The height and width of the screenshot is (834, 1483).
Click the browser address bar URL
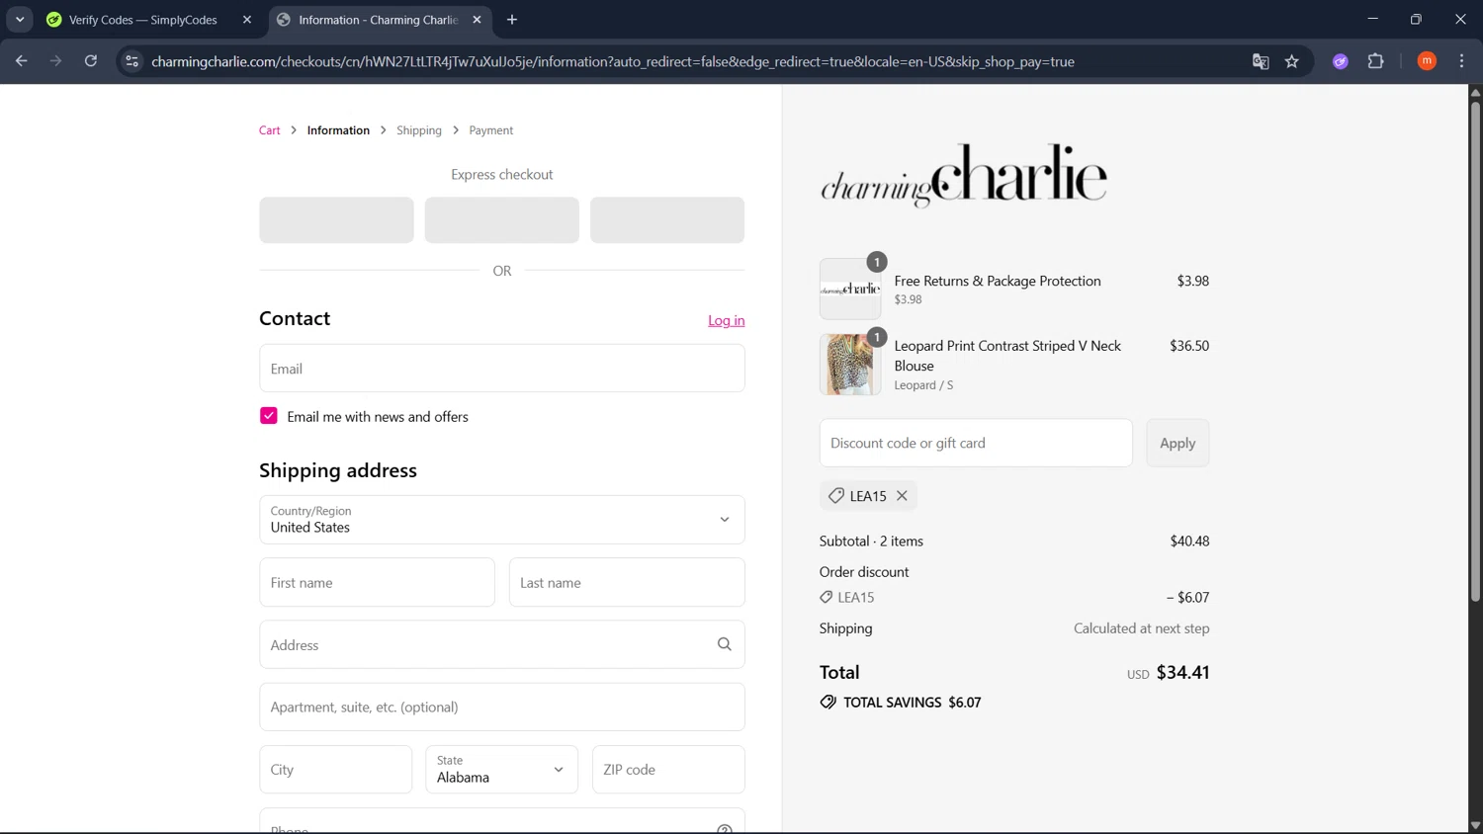point(613,61)
